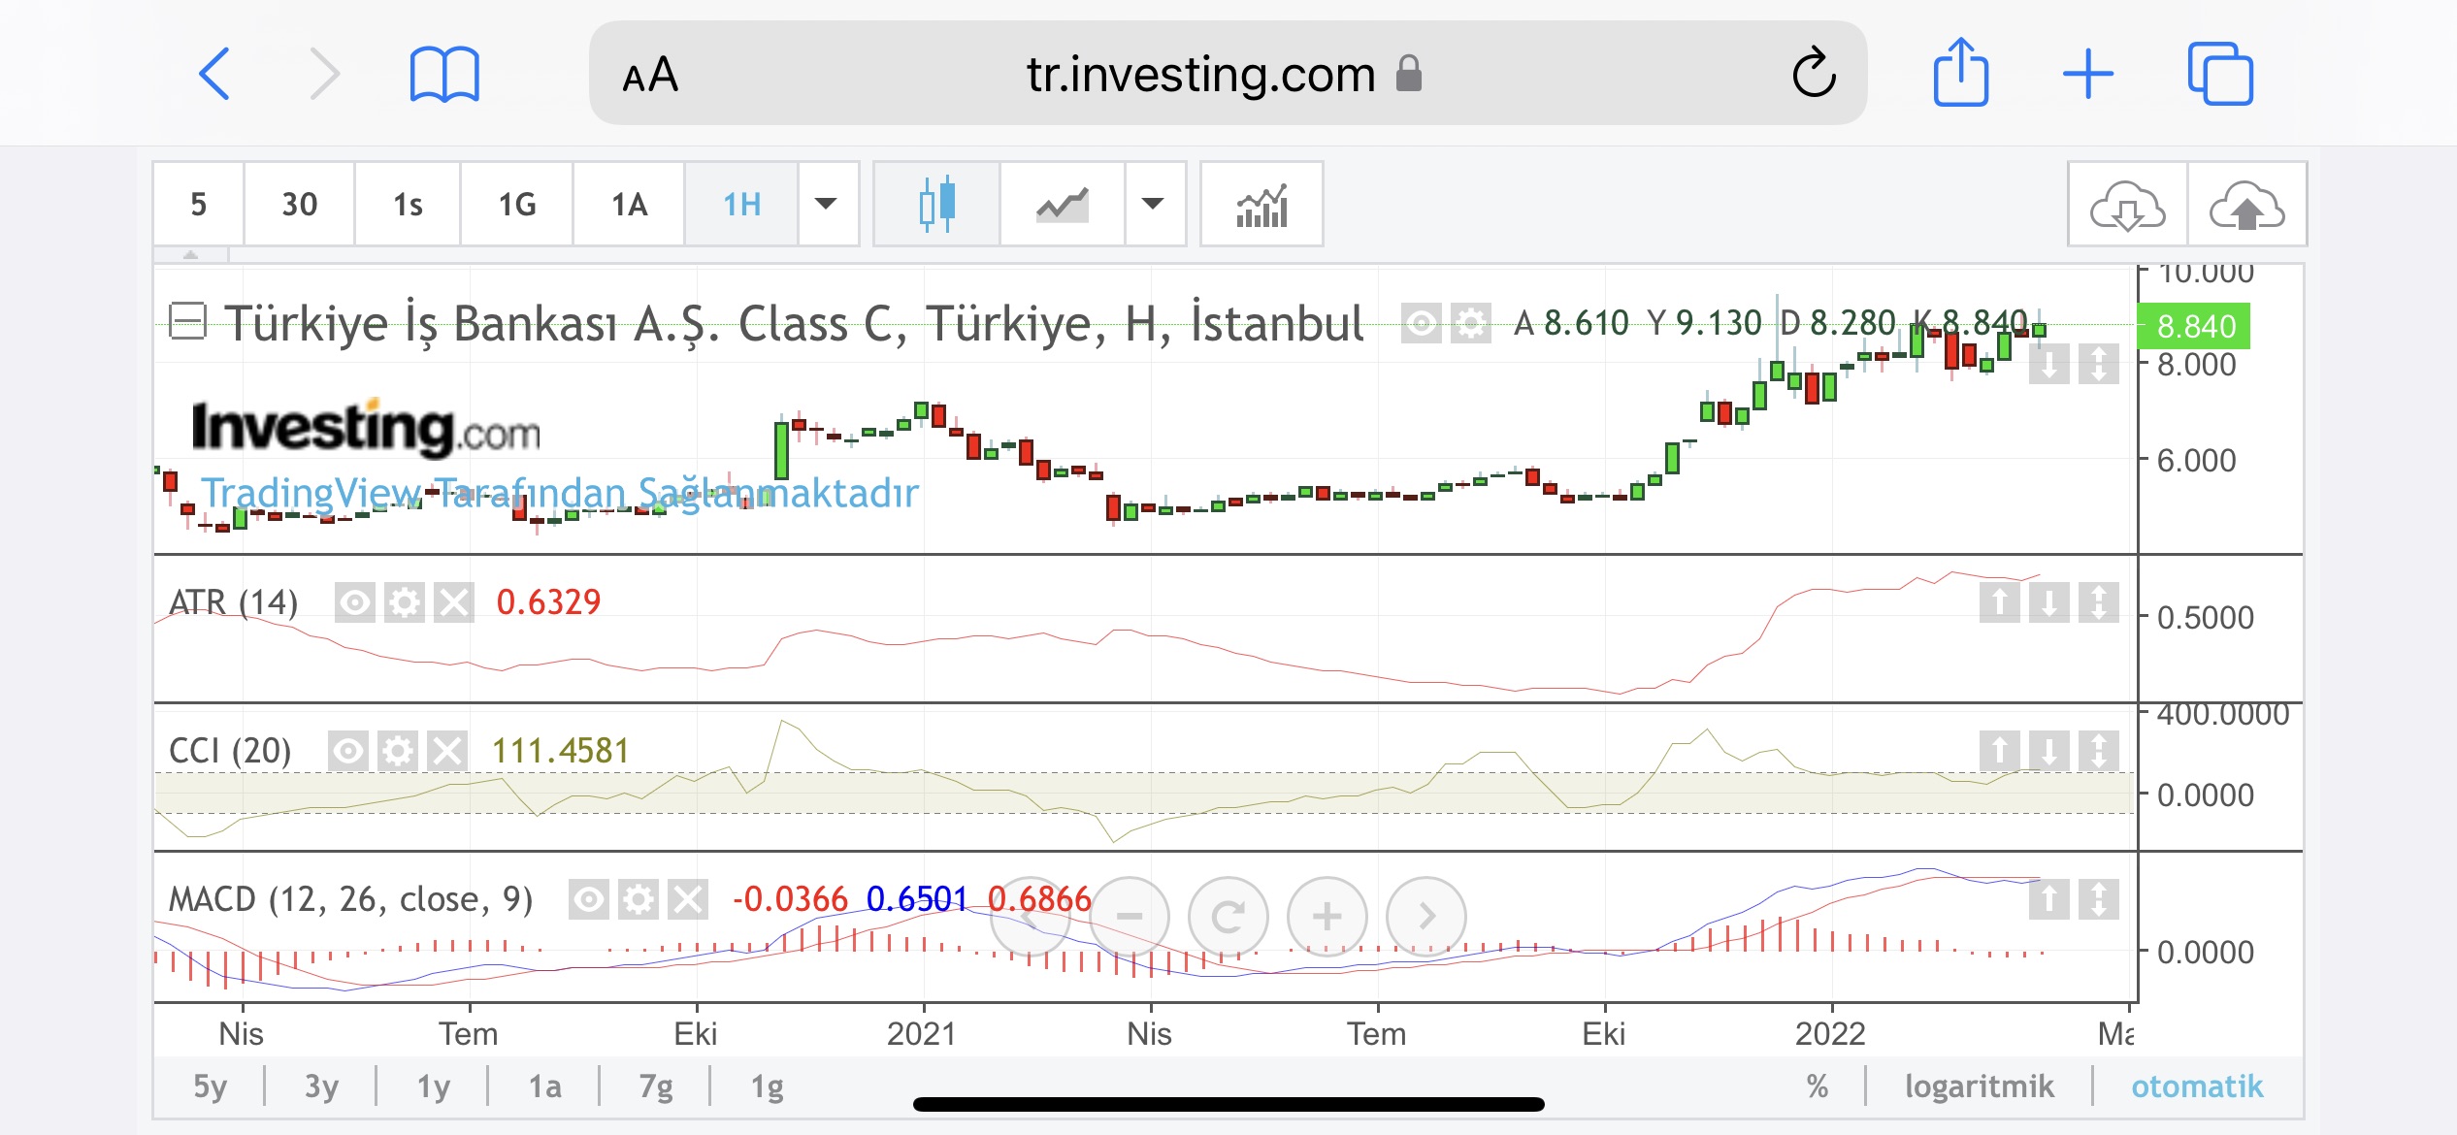
Task: Select the 1G daily timeframe
Action: (517, 204)
